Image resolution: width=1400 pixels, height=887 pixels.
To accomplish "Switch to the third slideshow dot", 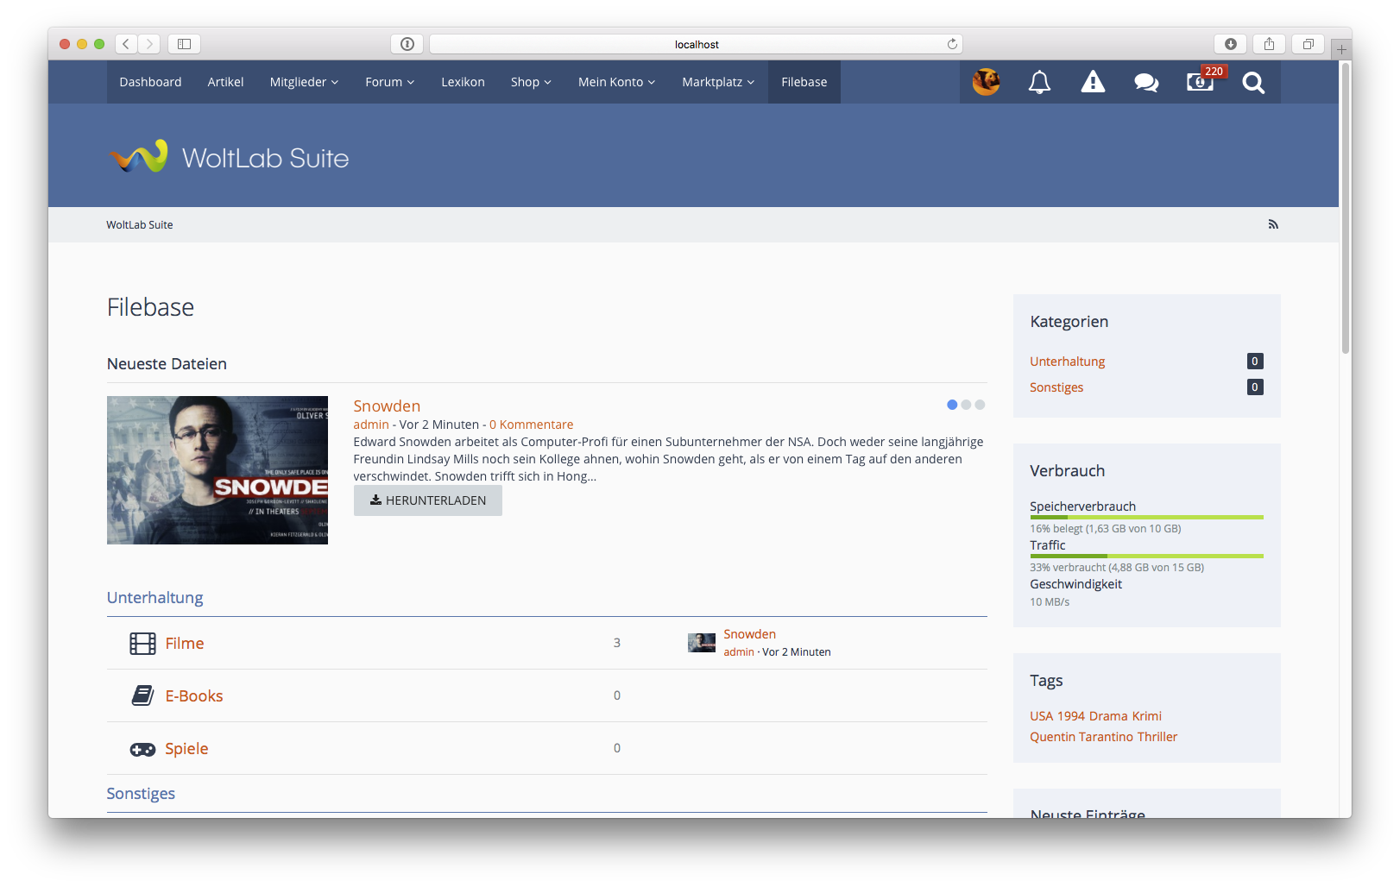I will point(980,405).
